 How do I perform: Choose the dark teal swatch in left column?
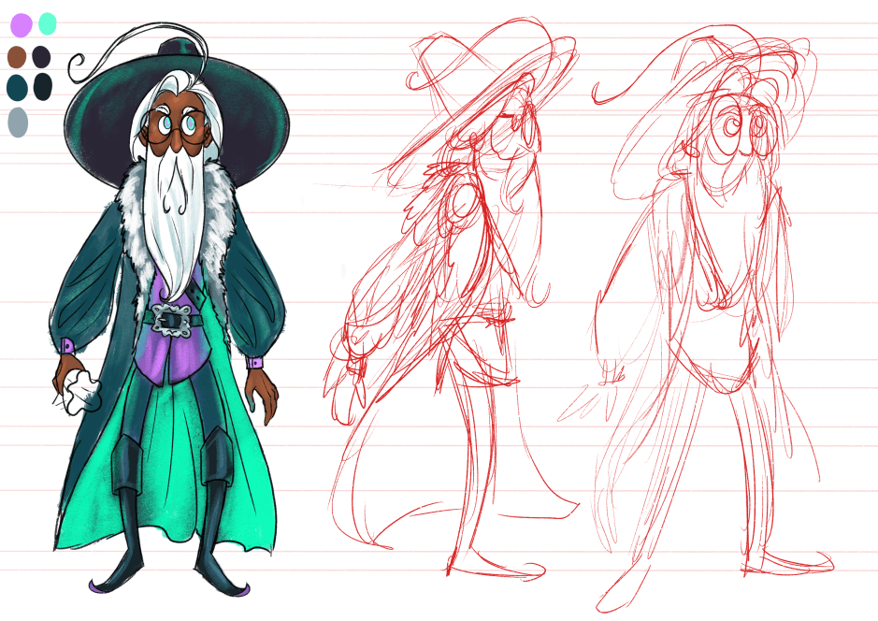pyautogui.click(x=17, y=87)
